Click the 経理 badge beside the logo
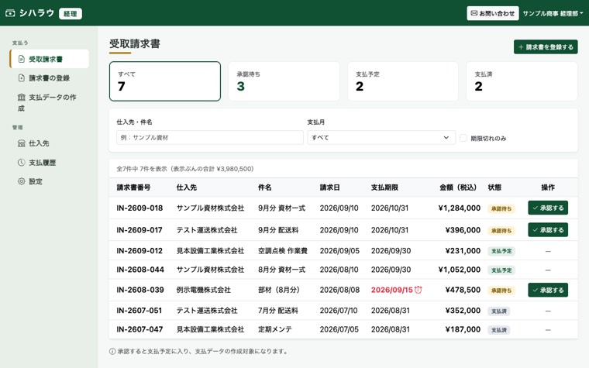 [x=71, y=13]
